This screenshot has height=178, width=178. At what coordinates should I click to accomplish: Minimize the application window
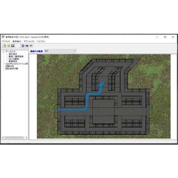[158, 37]
